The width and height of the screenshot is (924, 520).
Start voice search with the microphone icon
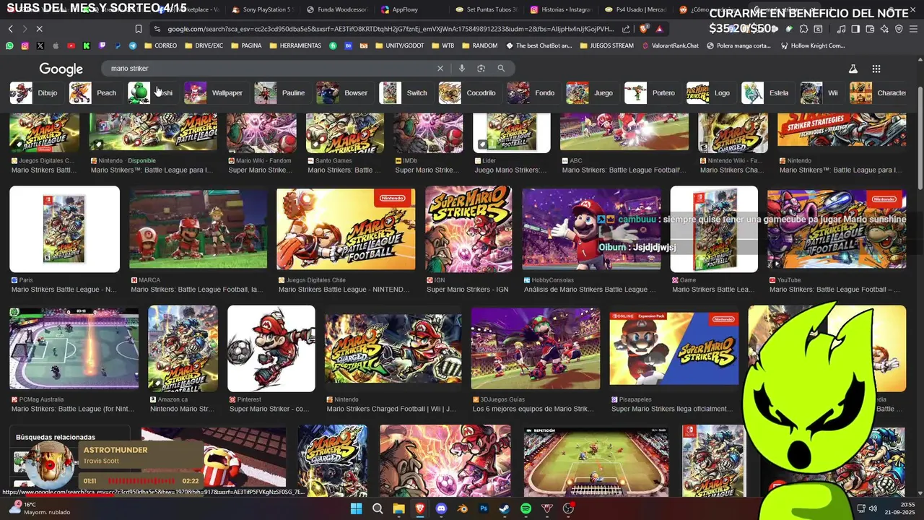click(x=462, y=69)
